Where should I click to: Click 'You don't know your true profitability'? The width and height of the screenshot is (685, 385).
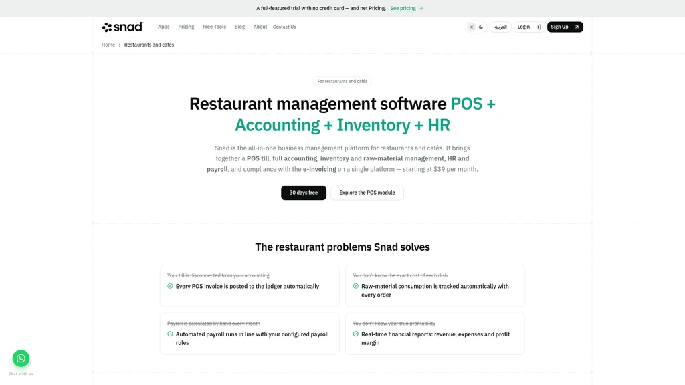(x=394, y=324)
